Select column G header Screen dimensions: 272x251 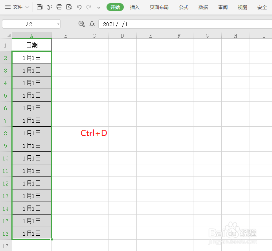(x=207, y=36)
